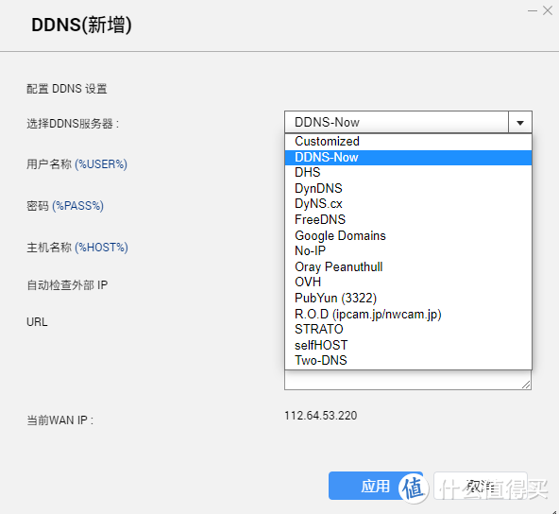Viewport: 559px width, 514px height.
Task: Pick OVH in the dropdown
Action: 408,283
